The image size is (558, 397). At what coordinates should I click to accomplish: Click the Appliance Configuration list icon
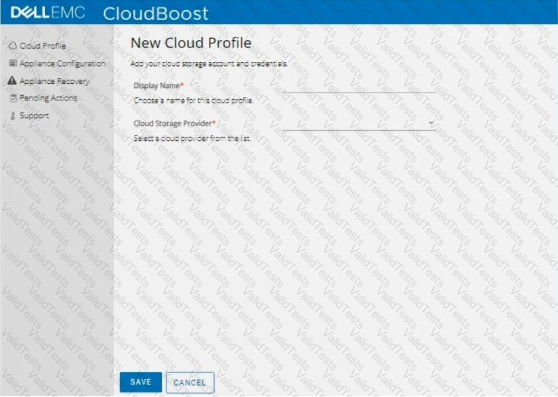pos(12,63)
